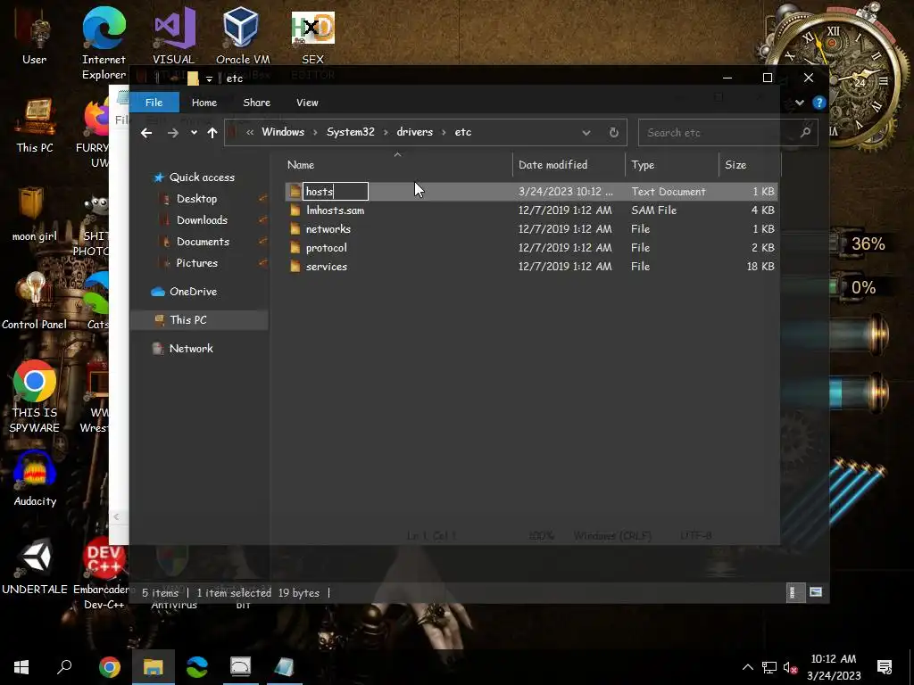Open the action center notifications icon
Viewport: 914px width, 685px height.
click(885, 667)
